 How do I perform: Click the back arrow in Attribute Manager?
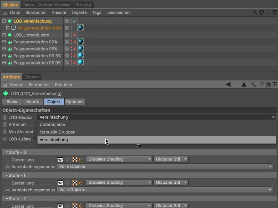tap(228, 85)
